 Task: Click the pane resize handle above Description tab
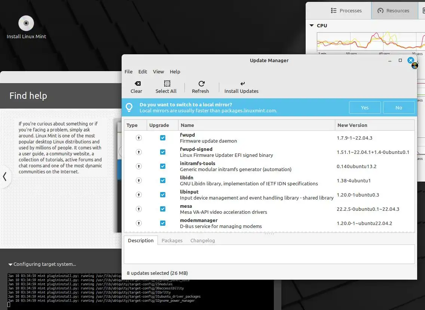[269, 234]
